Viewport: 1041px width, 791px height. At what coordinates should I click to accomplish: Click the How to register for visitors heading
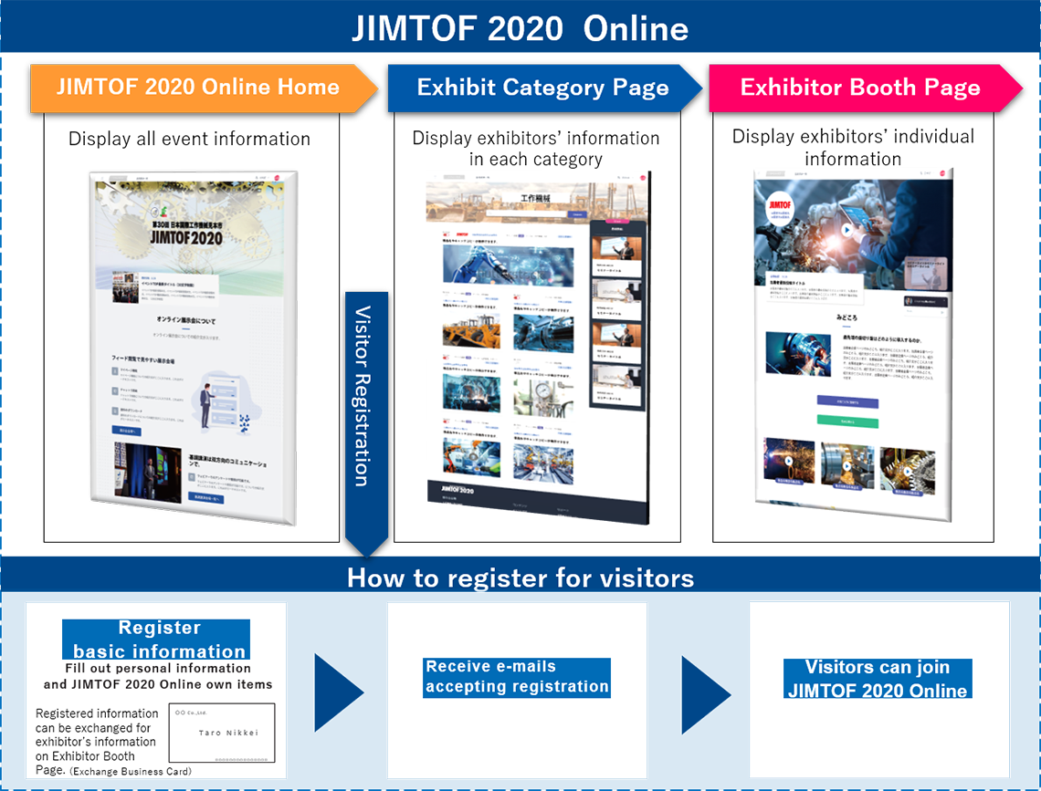[x=520, y=578]
